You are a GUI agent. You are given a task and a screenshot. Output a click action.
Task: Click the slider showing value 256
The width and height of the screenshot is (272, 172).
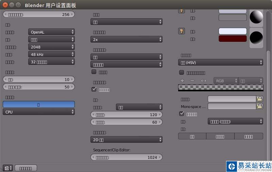39,14
